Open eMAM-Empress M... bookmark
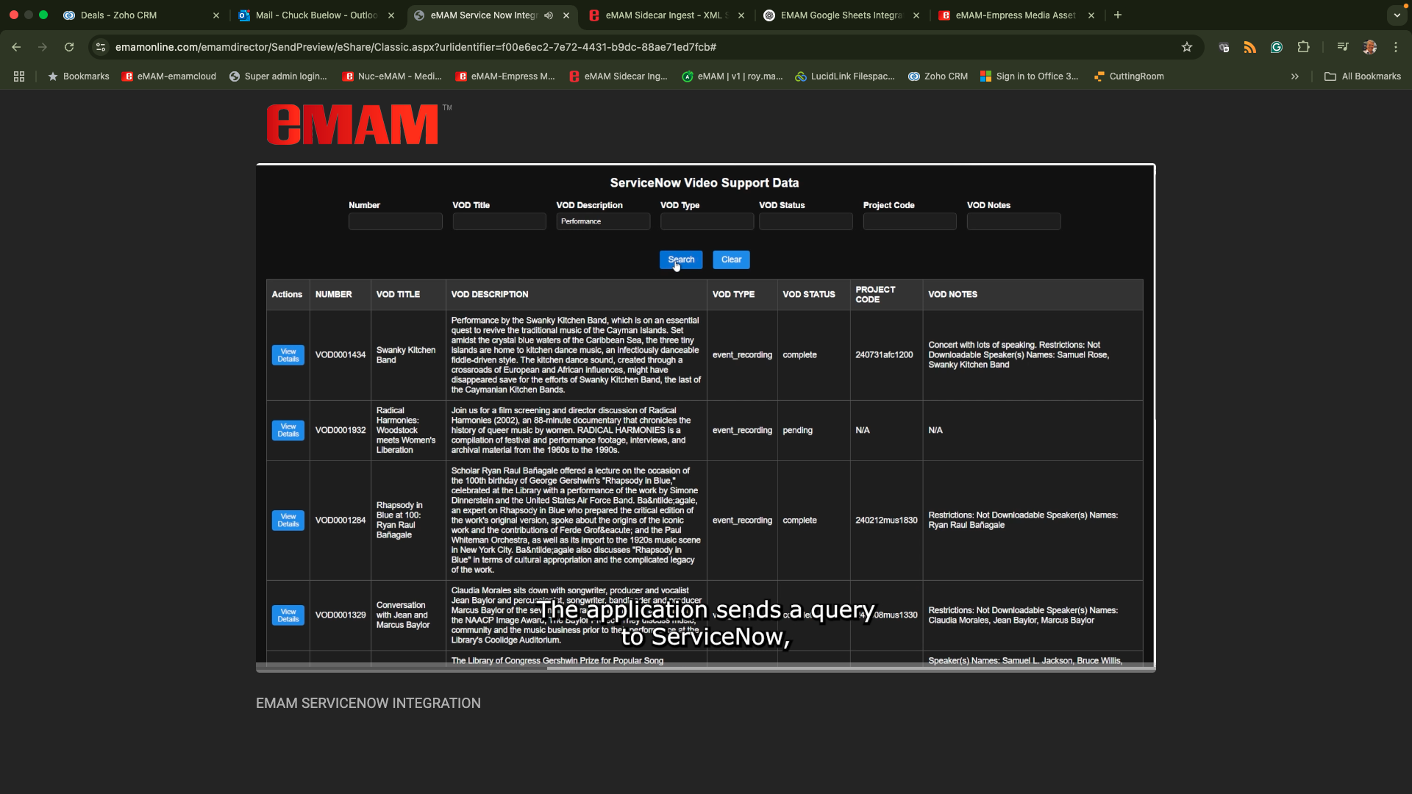Image resolution: width=1412 pixels, height=794 pixels. 505,76
